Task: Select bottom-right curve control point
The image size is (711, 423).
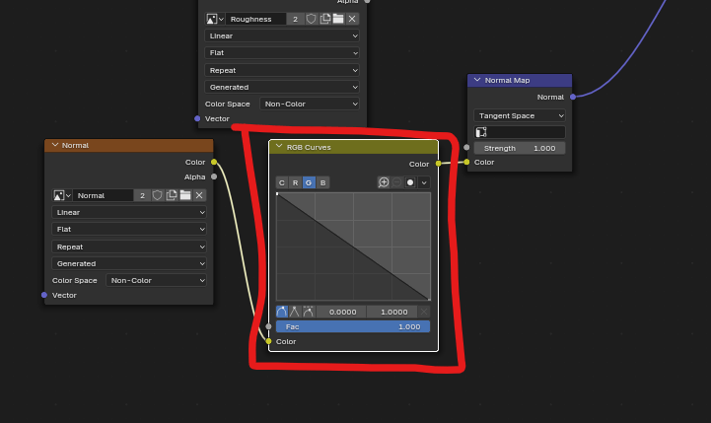Action: coord(429,299)
